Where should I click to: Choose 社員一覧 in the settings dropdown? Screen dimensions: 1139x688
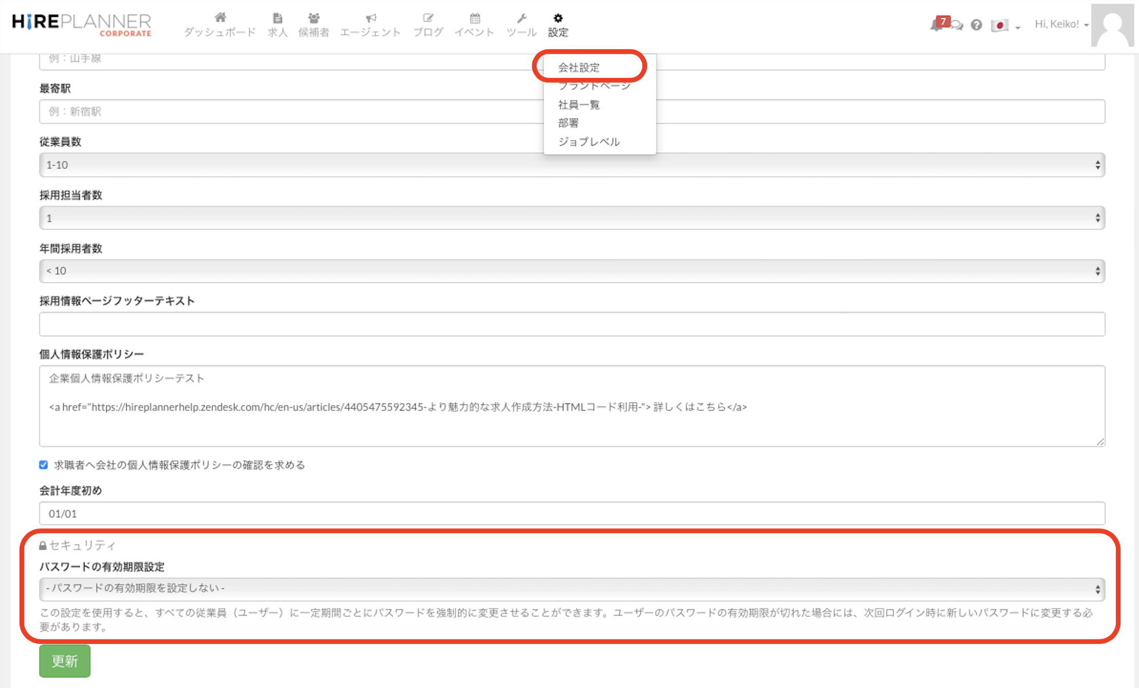pyautogui.click(x=579, y=105)
